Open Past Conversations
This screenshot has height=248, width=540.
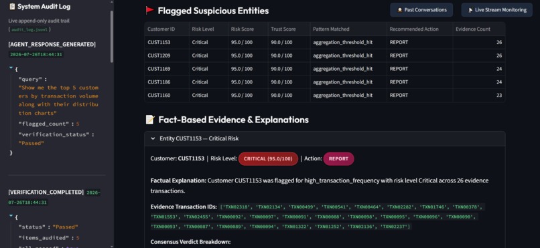pos(421,10)
